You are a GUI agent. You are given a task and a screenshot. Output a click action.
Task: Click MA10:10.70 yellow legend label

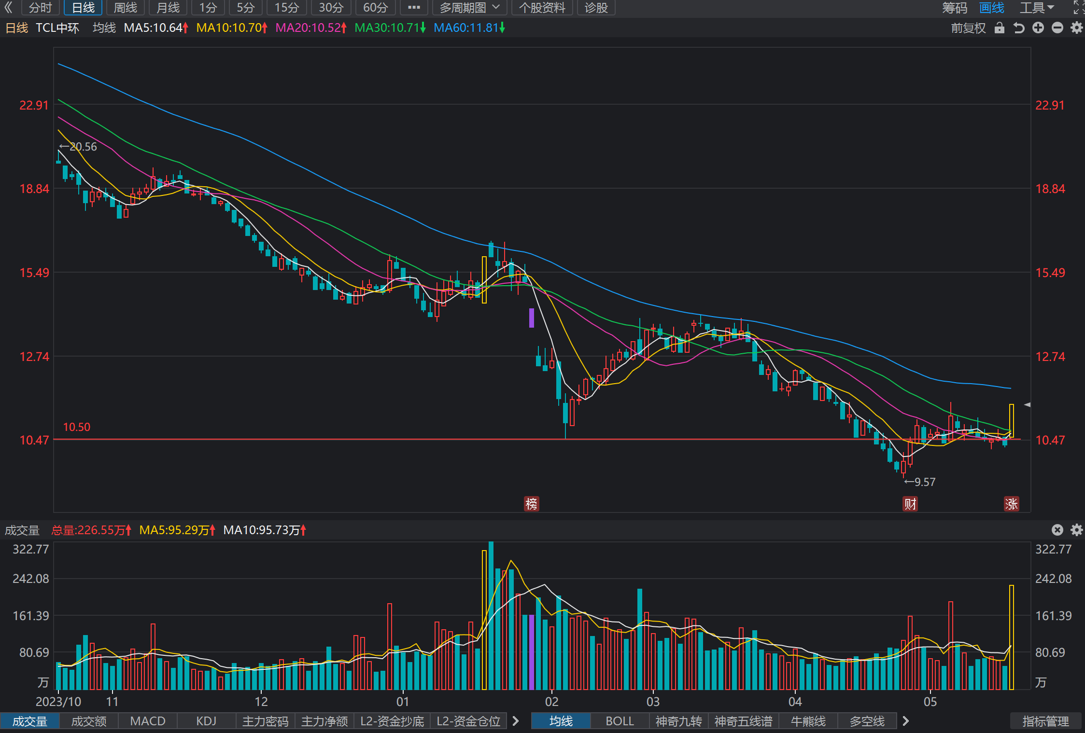click(x=232, y=28)
